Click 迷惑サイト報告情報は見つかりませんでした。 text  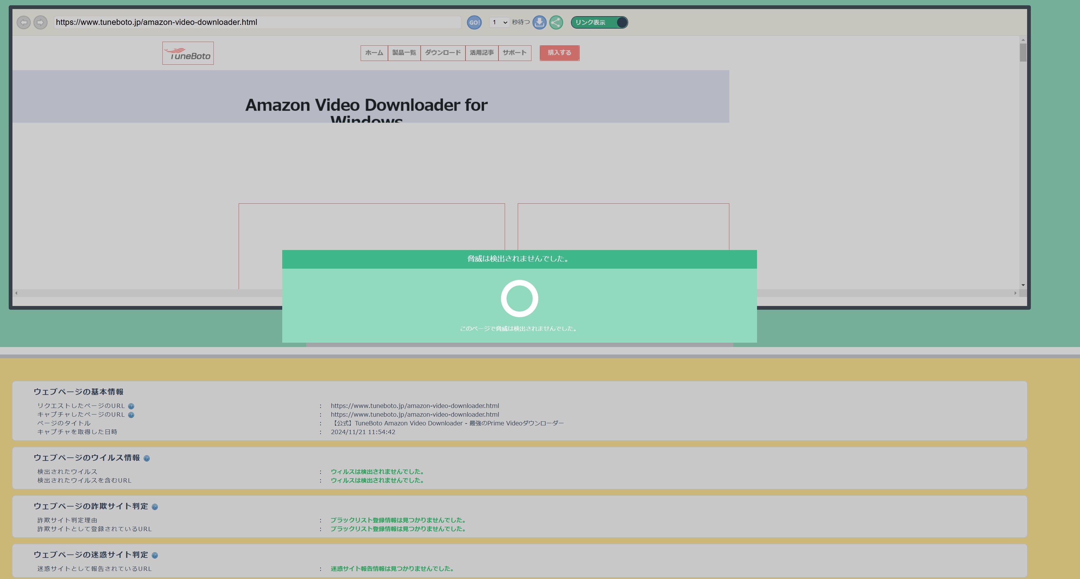coord(393,569)
